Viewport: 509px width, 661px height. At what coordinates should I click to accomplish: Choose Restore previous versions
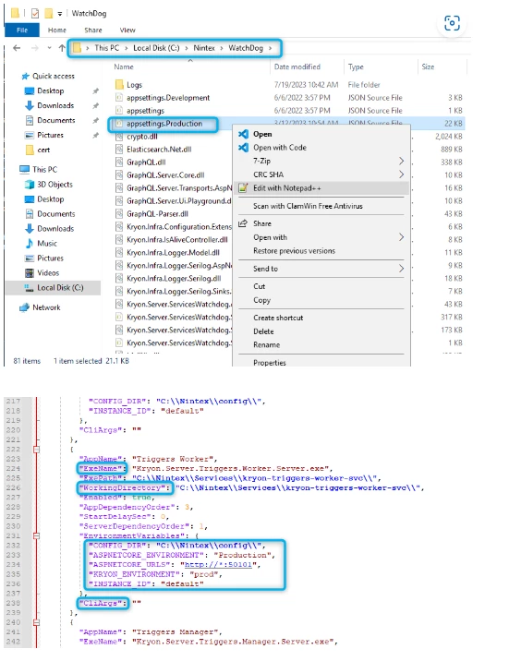294,251
